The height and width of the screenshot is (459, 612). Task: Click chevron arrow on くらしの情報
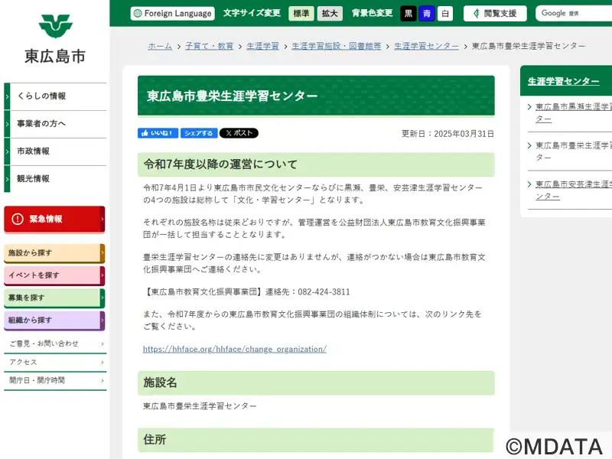coord(7,96)
